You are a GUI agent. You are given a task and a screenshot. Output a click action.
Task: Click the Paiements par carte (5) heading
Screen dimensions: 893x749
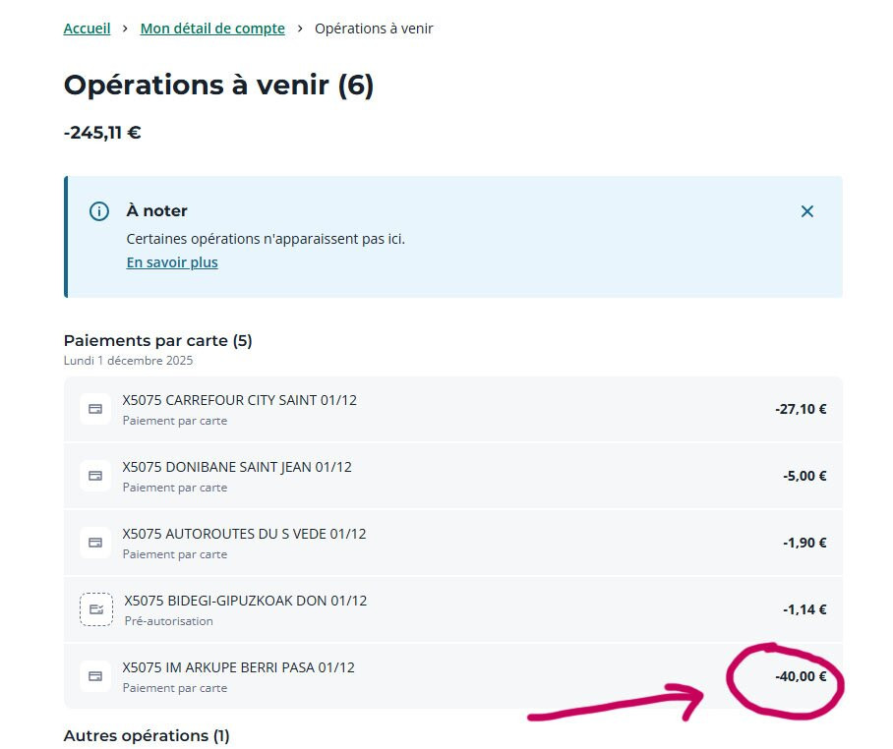point(157,341)
